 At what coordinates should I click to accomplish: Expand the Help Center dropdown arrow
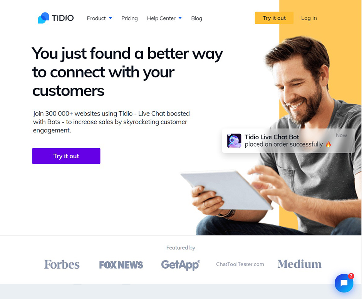point(180,18)
